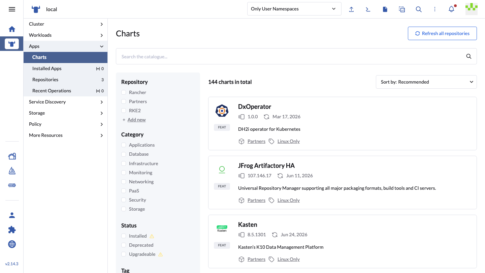Check the Rancher repository filter
485x273 pixels.
pos(124,92)
